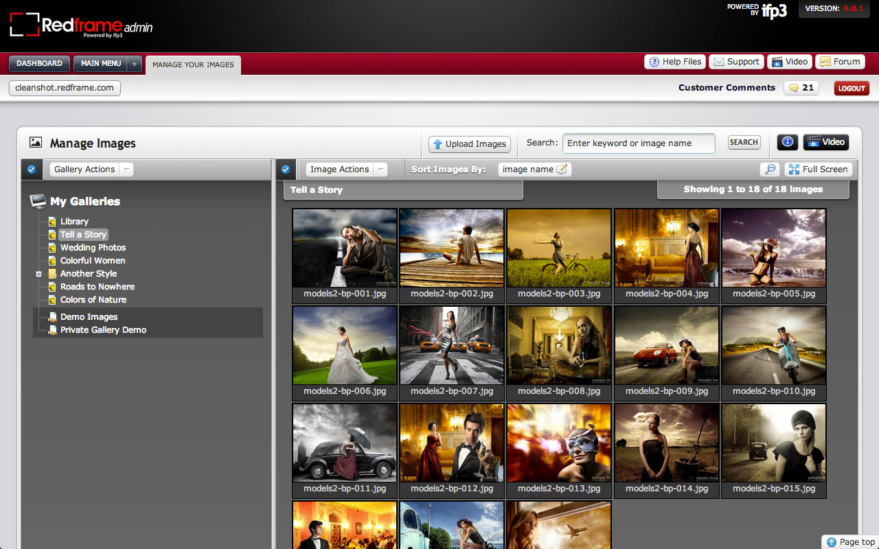The height and width of the screenshot is (549, 879).
Task: Select thumbnail models2-bp-008.jpg
Action: click(559, 346)
